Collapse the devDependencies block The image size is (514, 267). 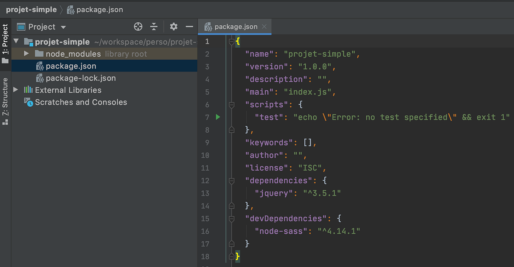click(231, 219)
